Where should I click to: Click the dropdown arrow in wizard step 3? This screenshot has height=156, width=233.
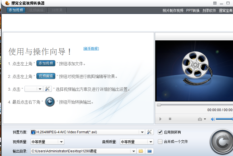coord(40,89)
